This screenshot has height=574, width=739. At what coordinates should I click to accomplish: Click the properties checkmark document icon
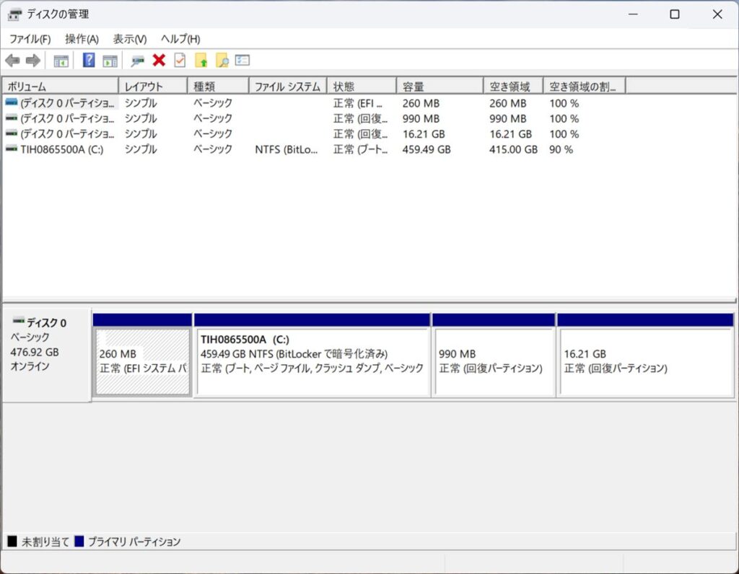[x=180, y=61]
